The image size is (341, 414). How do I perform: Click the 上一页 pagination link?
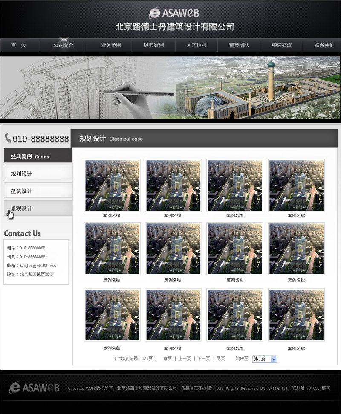pyautogui.click(x=184, y=359)
